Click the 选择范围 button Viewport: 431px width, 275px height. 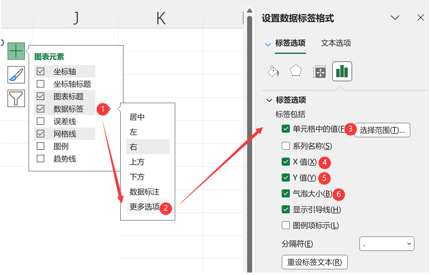382,130
